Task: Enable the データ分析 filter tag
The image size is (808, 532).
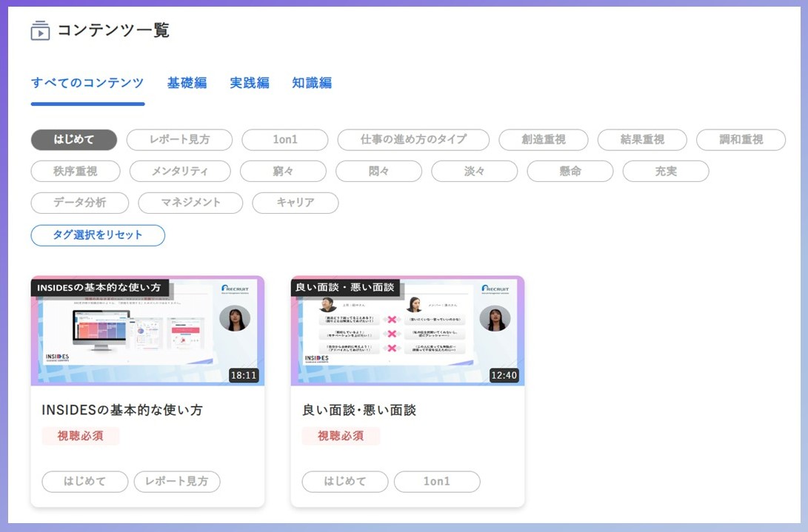Action: [x=80, y=203]
